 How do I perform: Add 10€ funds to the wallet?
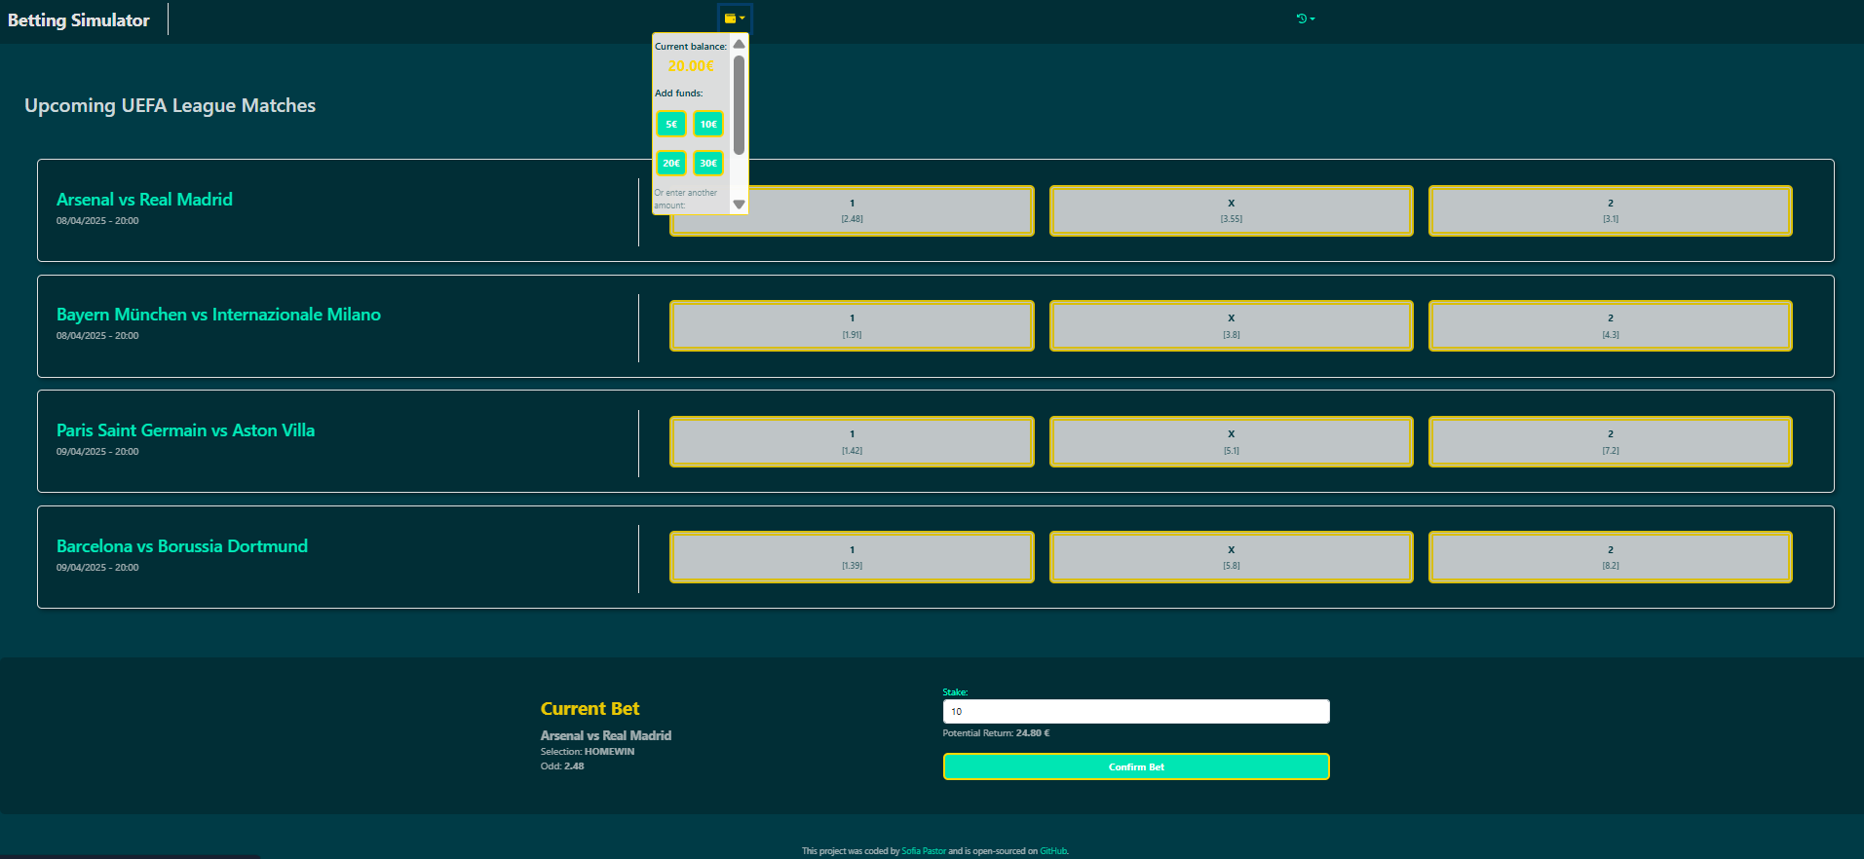click(708, 124)
